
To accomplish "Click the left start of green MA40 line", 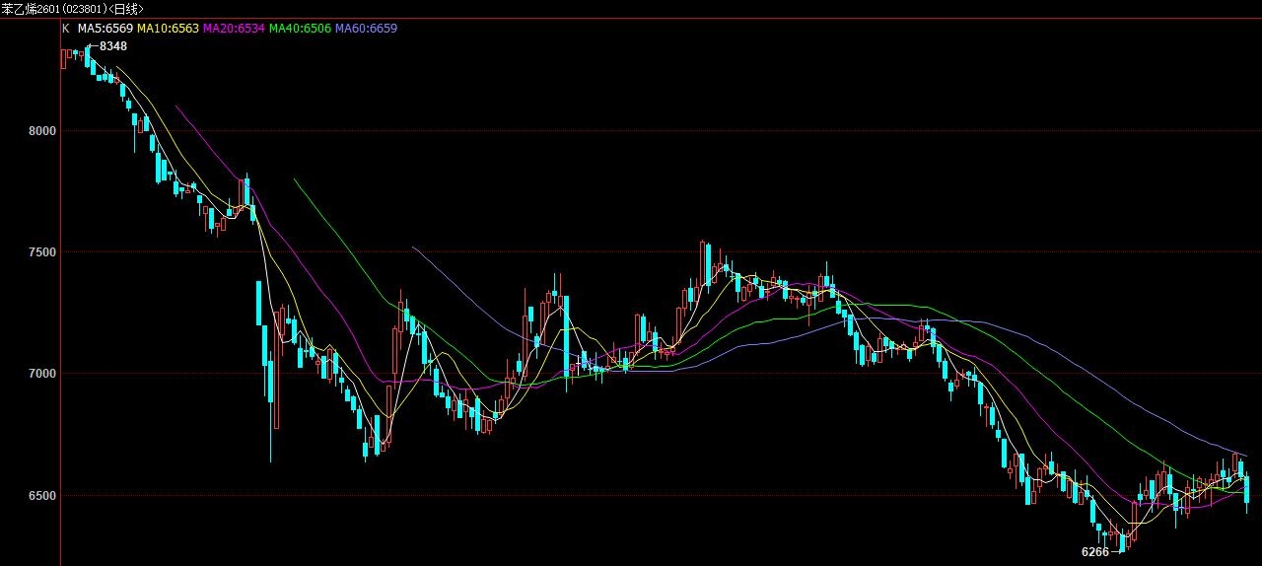I will pos(295,179).
